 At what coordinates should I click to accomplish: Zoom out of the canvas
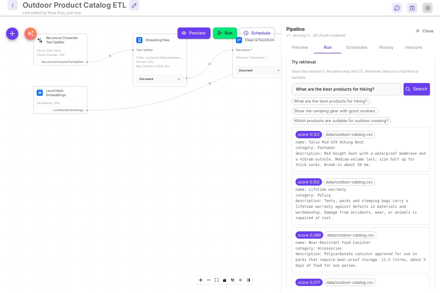coord(209,280)
